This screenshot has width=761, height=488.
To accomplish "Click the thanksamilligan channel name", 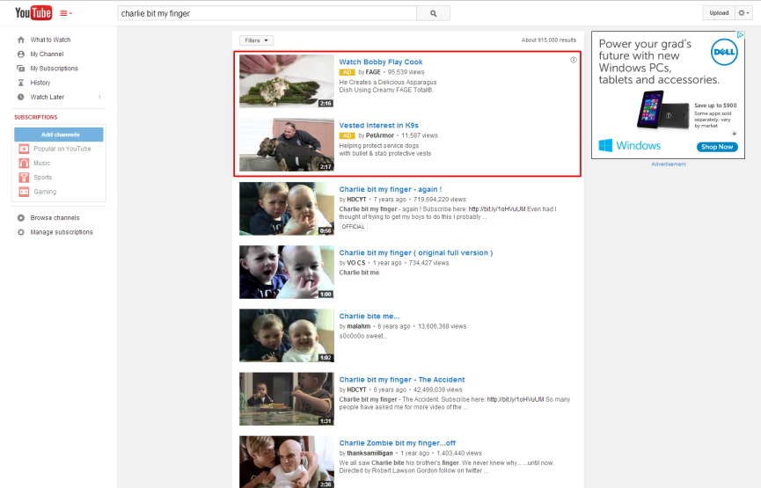I will point(370,454).
